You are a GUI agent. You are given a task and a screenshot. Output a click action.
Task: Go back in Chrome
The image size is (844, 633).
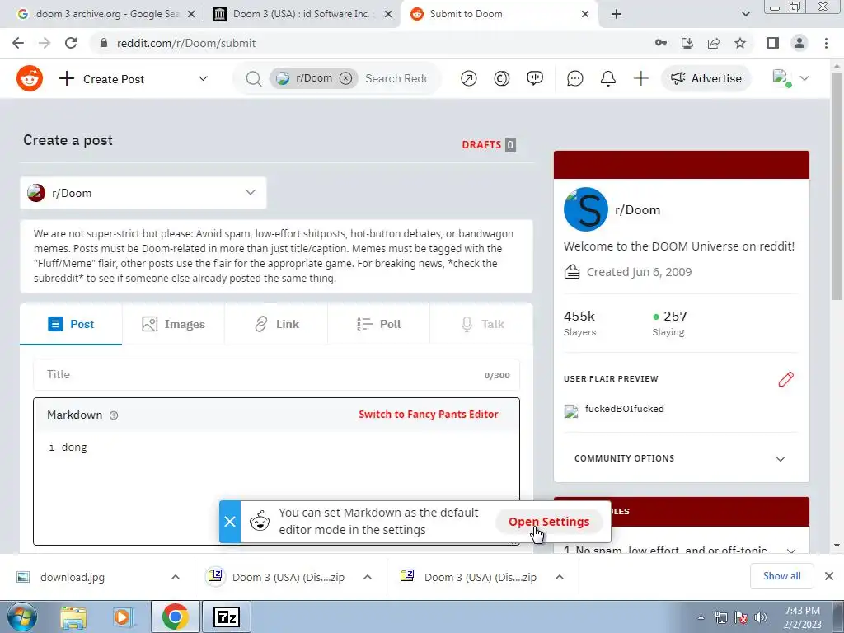pos(18,43)
